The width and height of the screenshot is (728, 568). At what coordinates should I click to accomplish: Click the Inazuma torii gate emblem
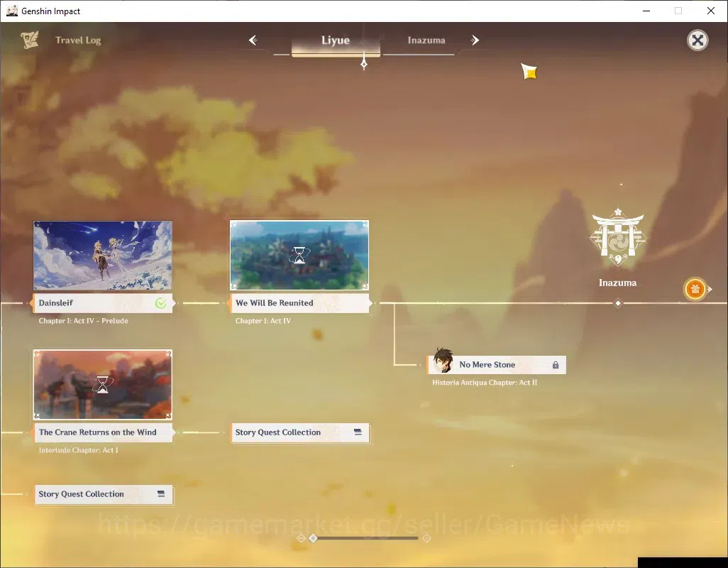click(618, 237)
